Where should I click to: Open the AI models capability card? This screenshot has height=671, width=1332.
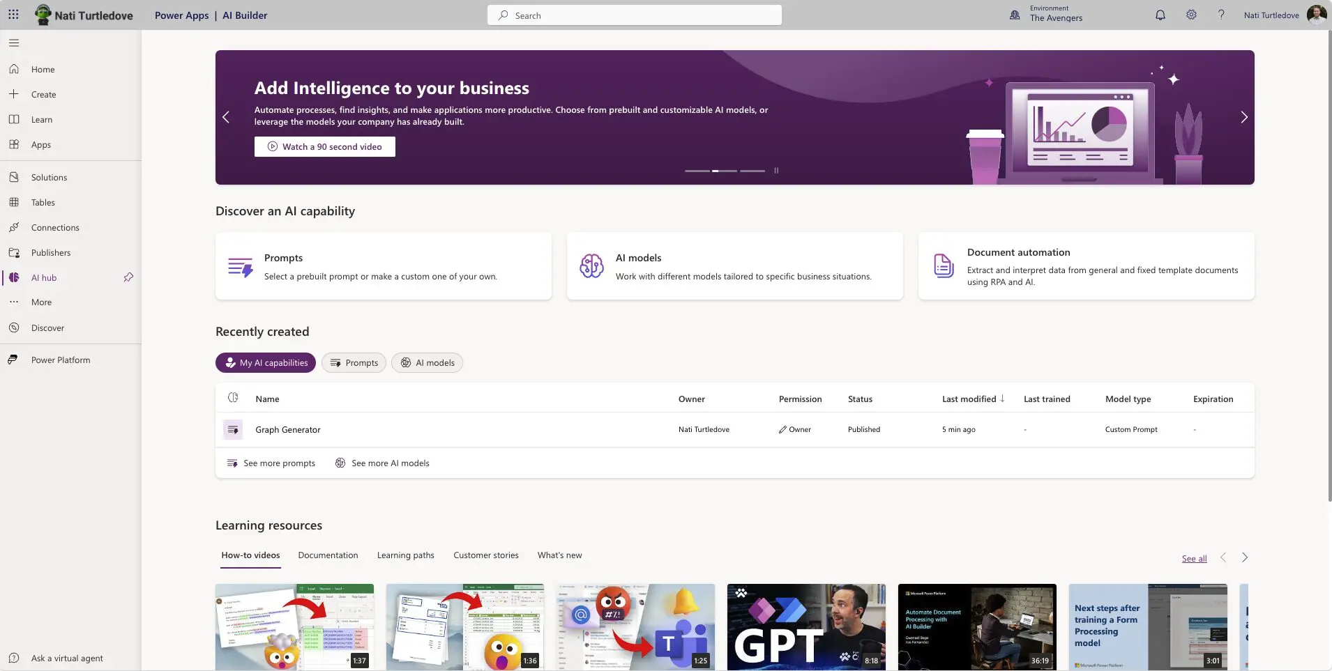click(x=735, y=266)
